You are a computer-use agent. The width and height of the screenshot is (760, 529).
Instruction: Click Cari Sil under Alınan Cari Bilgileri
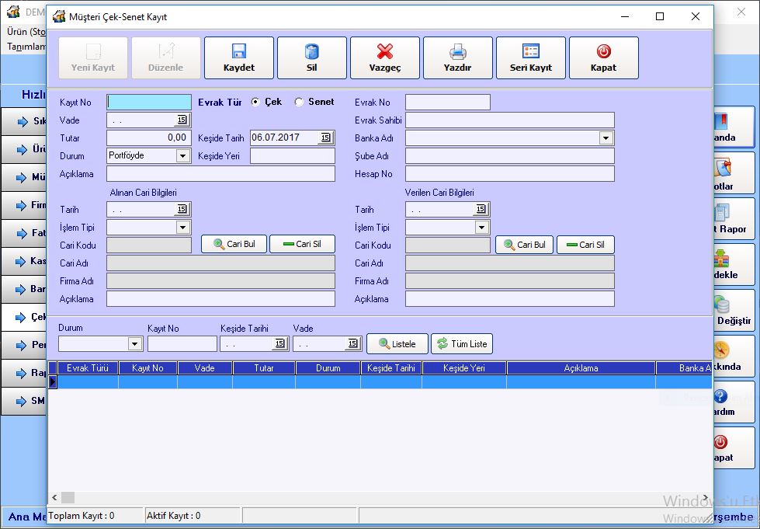(302, 245)
